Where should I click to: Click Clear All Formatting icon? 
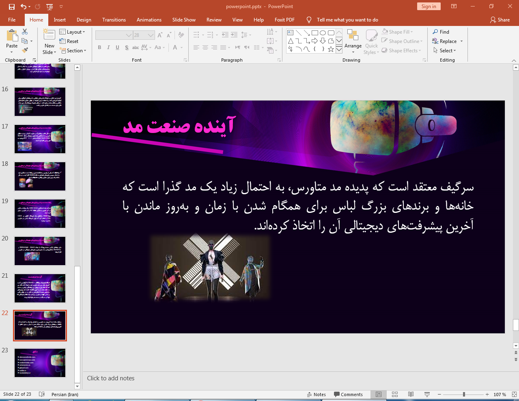click(x=181, y=35)
